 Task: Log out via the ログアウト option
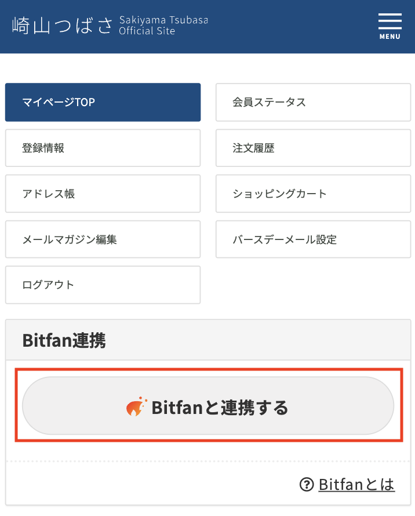point(103,285)
